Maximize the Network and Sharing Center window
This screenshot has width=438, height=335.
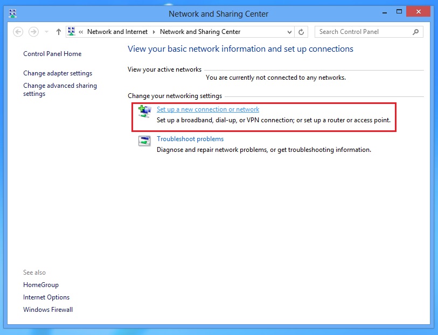point(399,12)
